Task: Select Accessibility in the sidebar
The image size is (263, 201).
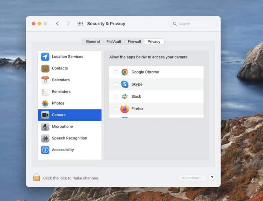Action: pyautogui.click(x=62, y=150)
